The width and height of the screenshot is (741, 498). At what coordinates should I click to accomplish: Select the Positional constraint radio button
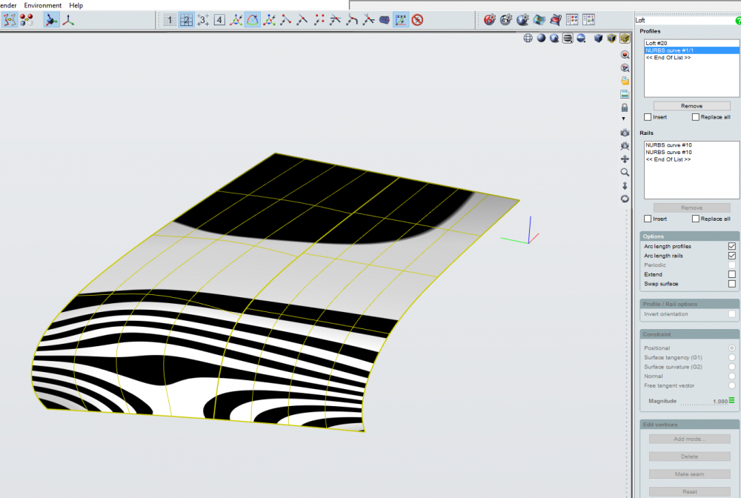click(x=732, y=348)
